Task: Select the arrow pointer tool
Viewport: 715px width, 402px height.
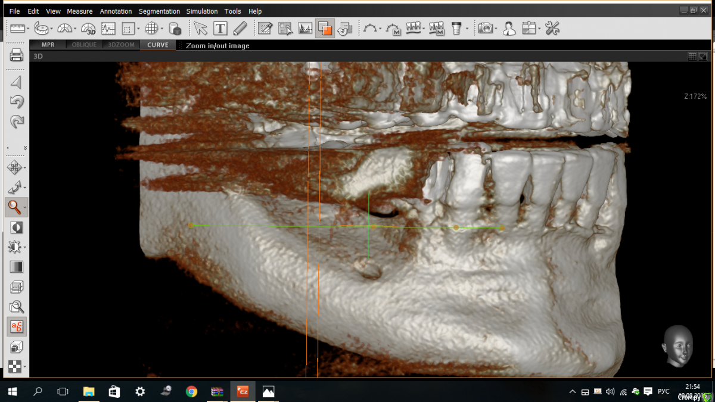Action: [x=200, y=28]
